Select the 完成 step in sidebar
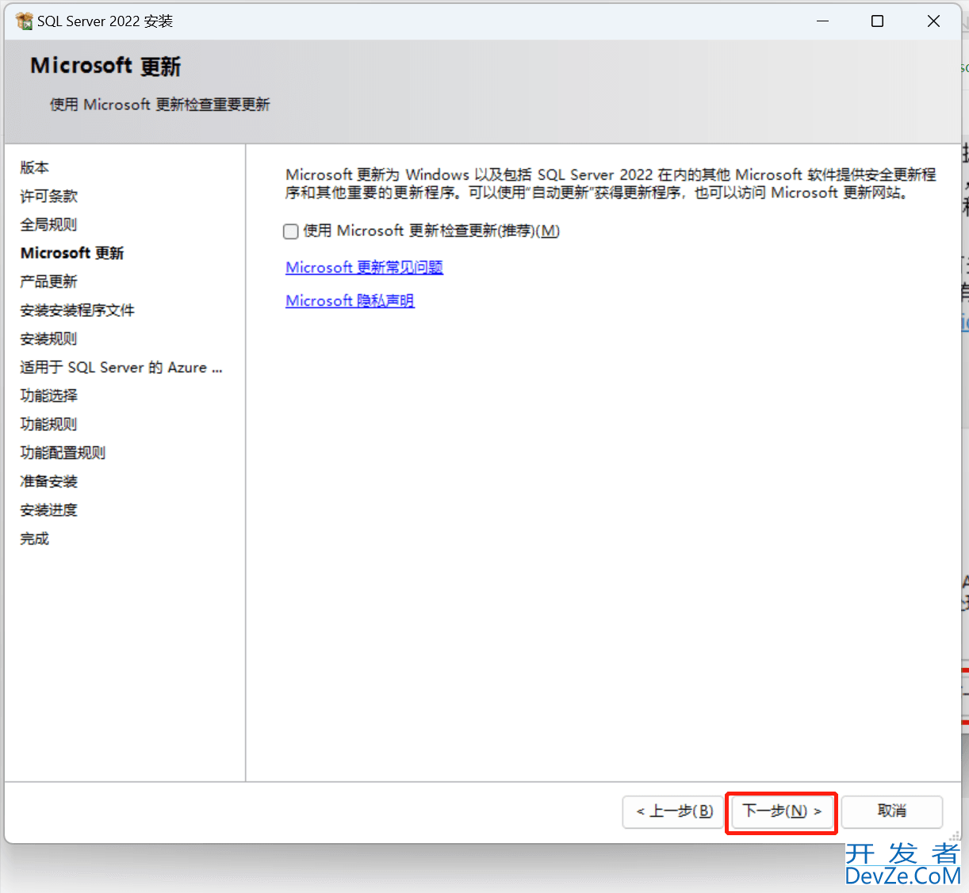The height and width of the screenshot is (893, 969). [35, 539]
